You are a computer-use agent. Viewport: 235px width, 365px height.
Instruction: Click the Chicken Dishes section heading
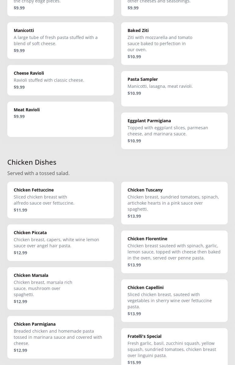(x=32, y=162)
